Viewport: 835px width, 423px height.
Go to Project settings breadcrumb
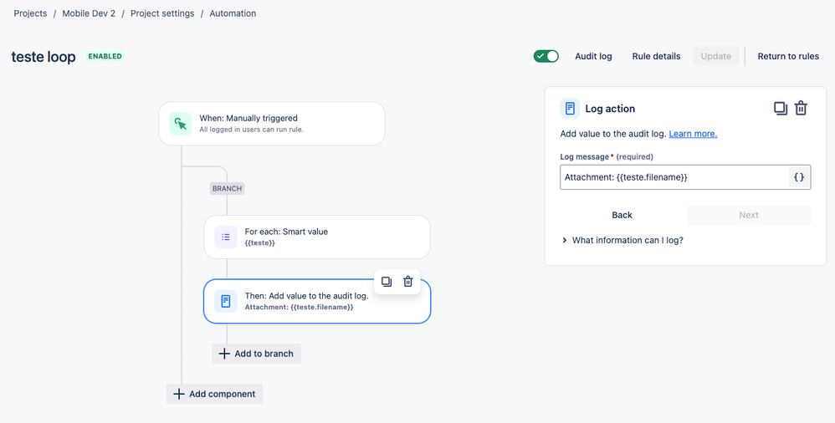tap(162, 13)
